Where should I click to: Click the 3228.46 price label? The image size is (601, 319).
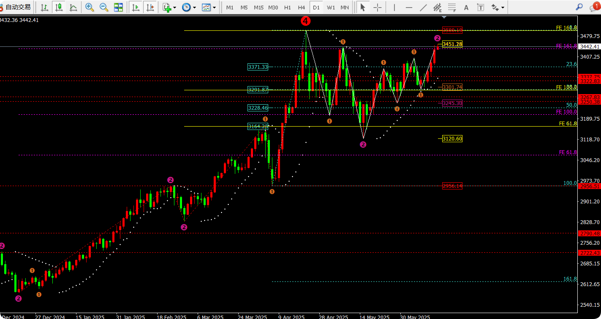(258, 108)
